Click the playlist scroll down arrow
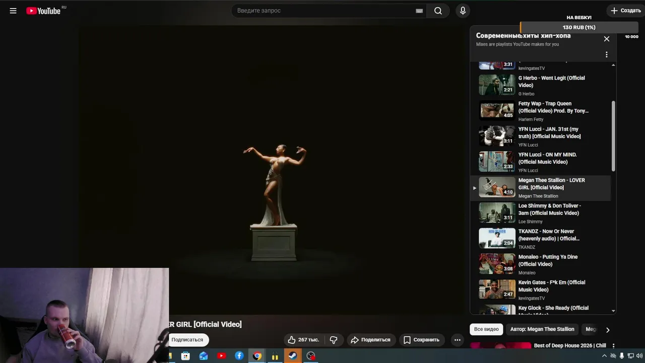Image resolution: width=645 pixels, height=363 pixels. click(613, 311)
